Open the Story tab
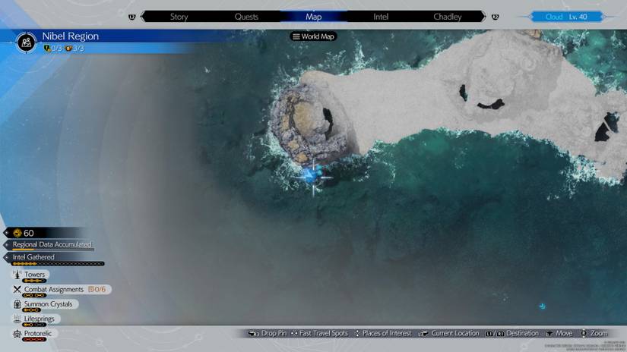627x352 pixels. coord(179,17)
